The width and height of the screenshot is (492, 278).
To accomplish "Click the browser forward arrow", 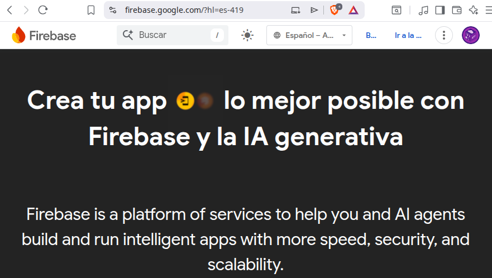I will (x=26, y=10).
